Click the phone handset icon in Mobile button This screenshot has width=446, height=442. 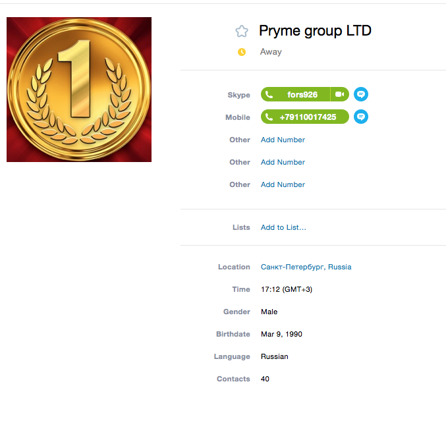[x=269, y=117]
